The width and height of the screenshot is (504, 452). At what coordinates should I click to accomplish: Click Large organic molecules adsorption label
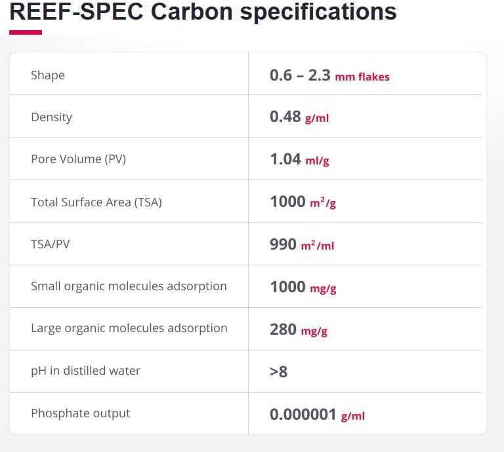[x=129, y=328]
